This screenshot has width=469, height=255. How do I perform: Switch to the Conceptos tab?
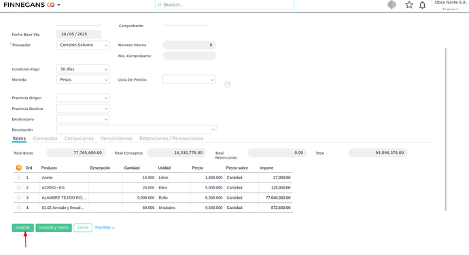45,138
